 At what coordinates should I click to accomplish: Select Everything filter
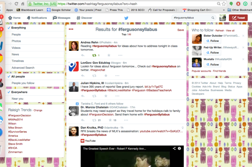[x=35, y=28]
